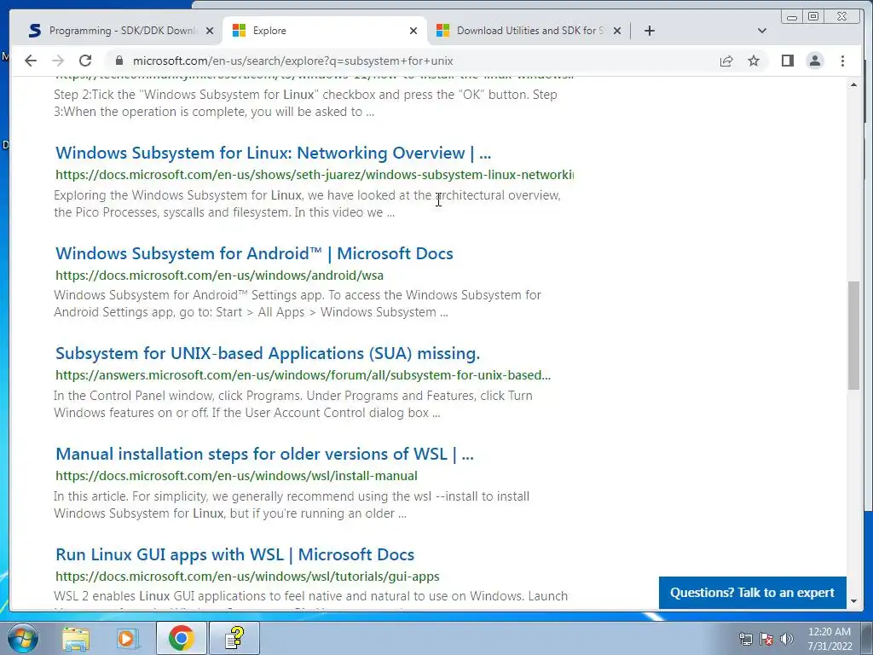The width and height of the screenshot is (873, 655).
Task: Click the windows/android/wsa green URL
Action: tap(219, 275)
